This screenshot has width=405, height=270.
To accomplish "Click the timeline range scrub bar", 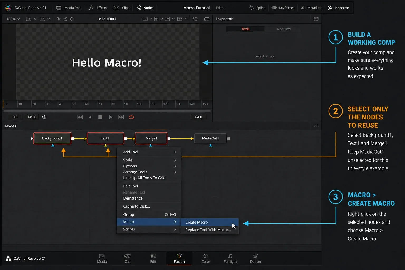I will pos(107,111).
